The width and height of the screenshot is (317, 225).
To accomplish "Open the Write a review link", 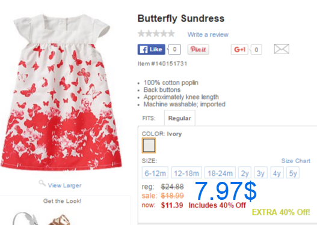I will click(208, 34).
